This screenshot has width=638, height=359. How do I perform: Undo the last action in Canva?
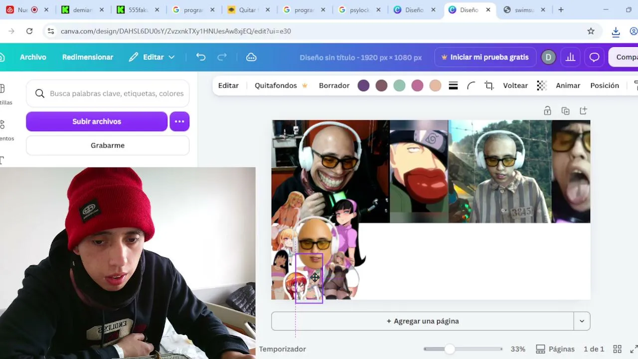tap(201, 57)
